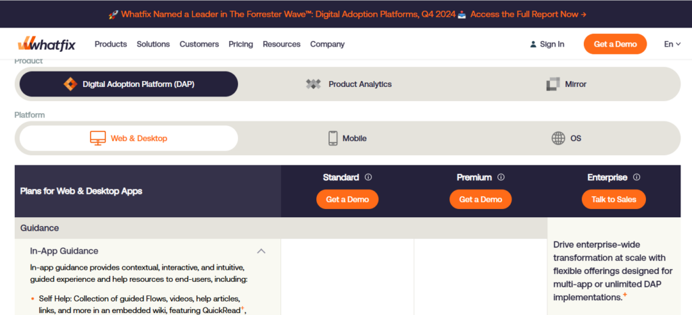Image resolution: width=692 pixels, height=315 pixels.
Task: Open the En language dropdown
Action: tap(672, 44)
